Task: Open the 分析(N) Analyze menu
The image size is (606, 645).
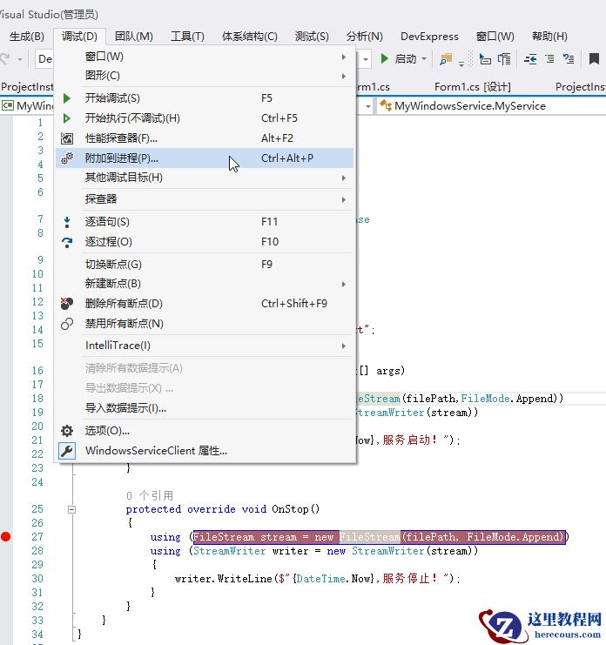Action: click(x=365, y=37)
